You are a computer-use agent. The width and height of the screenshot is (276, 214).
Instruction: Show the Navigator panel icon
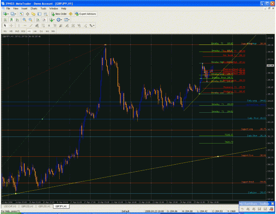pos(33,14)
